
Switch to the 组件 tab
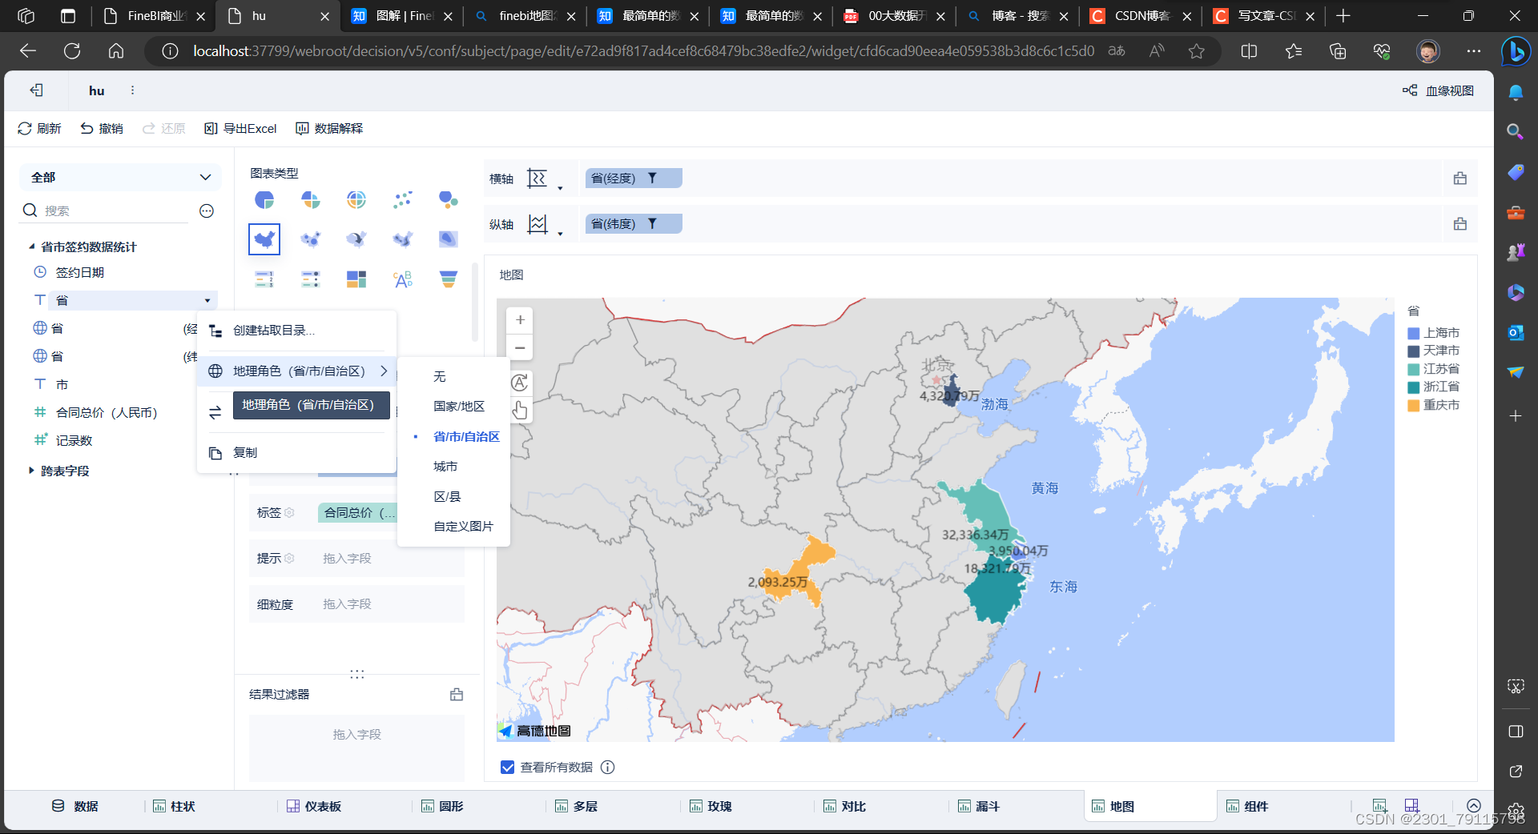coord(1254,806)
